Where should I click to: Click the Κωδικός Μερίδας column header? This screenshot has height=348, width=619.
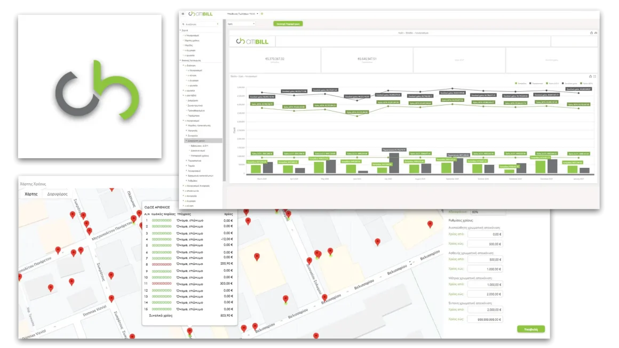[163, 214]
